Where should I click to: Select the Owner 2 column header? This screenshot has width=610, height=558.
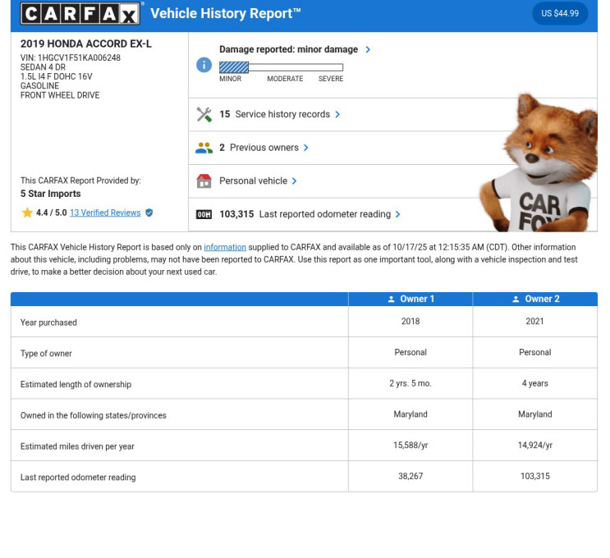pos(534,299)
